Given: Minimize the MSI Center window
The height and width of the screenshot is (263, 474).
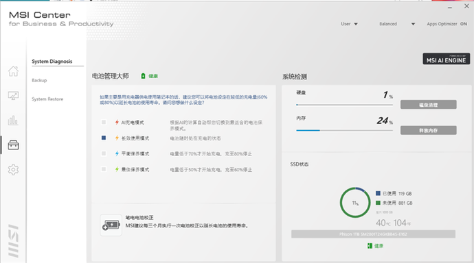Looking at the screenshot, I should tap(450, 8).
